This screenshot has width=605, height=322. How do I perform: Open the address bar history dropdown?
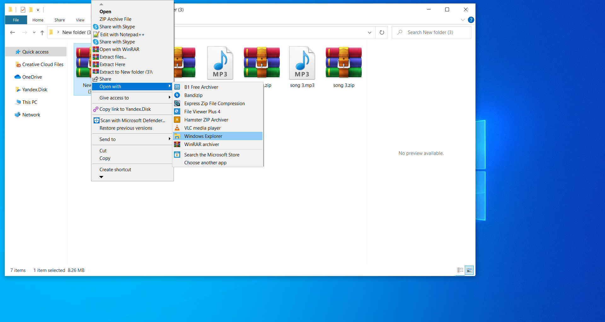coord(369,32)
